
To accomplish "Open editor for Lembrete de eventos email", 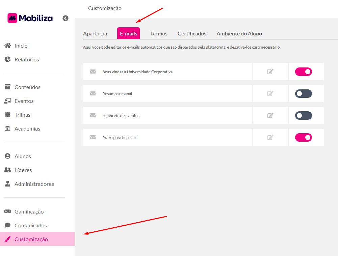I will pos(270,115).
